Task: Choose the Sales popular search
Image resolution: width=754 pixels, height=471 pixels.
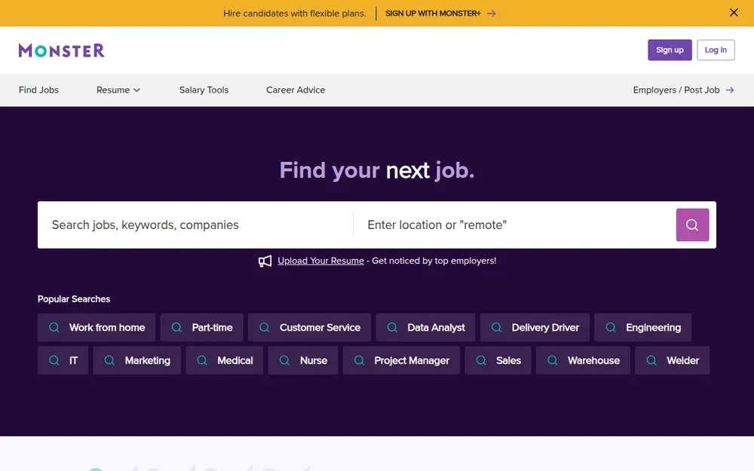Action: click(498, 360)
